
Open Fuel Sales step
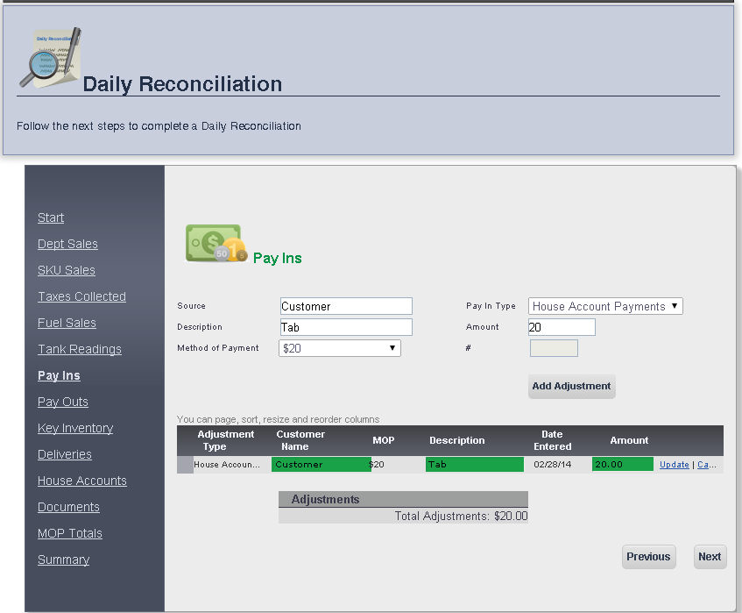[67, 323]
